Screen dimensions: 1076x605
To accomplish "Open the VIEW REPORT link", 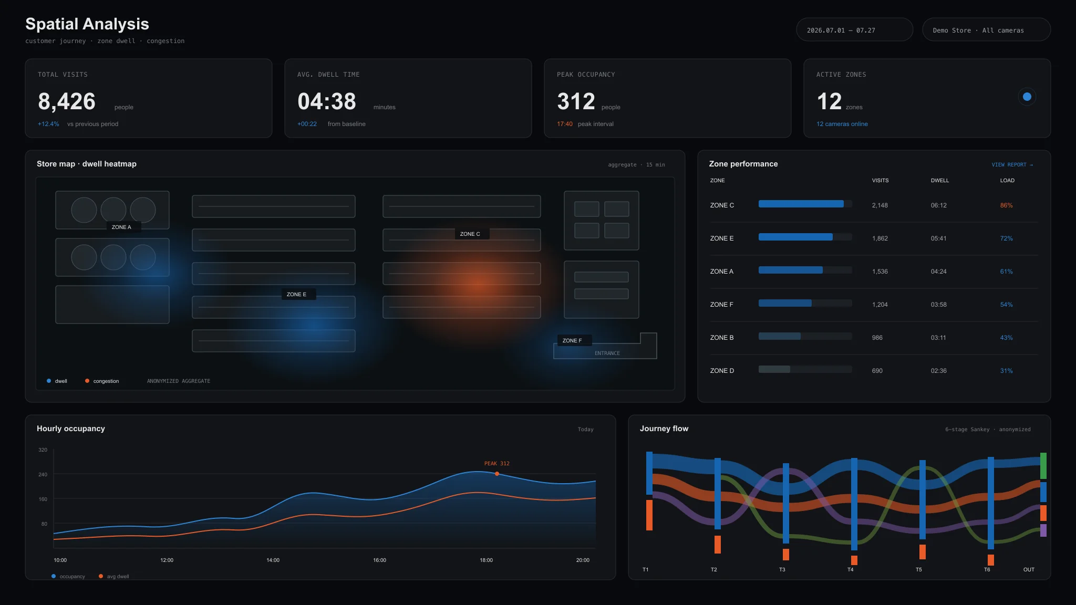I will tap(1012, 165).
